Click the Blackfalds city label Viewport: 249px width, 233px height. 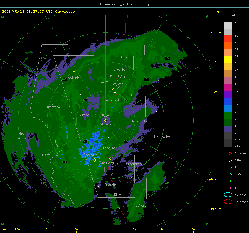[118, 77]
